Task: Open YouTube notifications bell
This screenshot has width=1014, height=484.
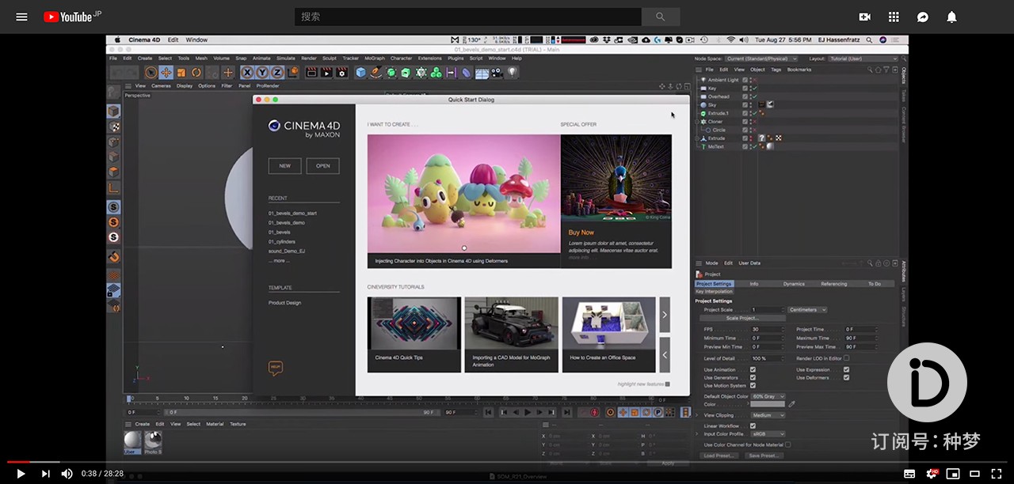Action: click(951, 17)
